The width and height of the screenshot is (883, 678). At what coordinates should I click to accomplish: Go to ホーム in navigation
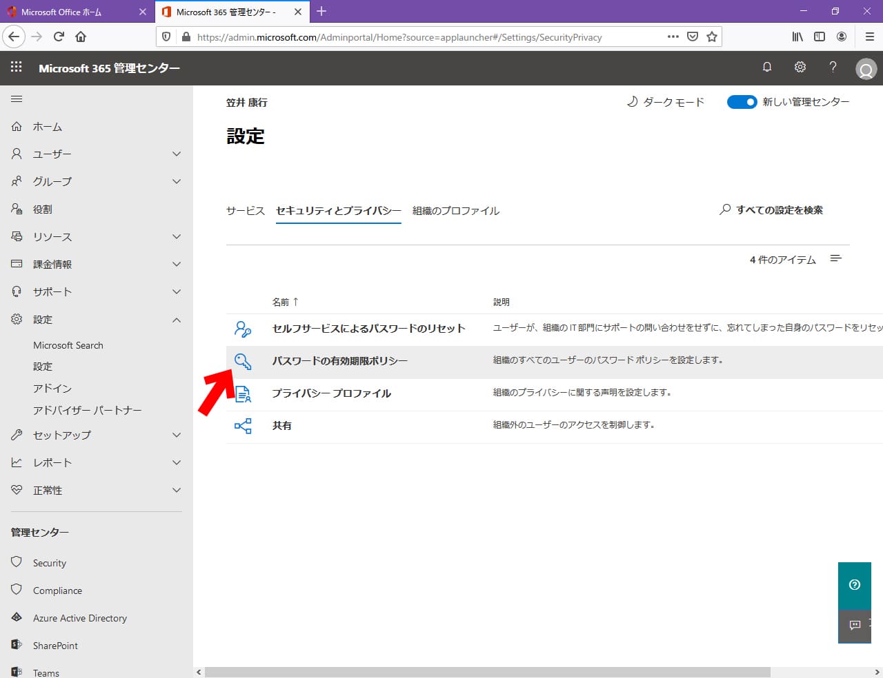pyautogui.click(x=48, y=127)
